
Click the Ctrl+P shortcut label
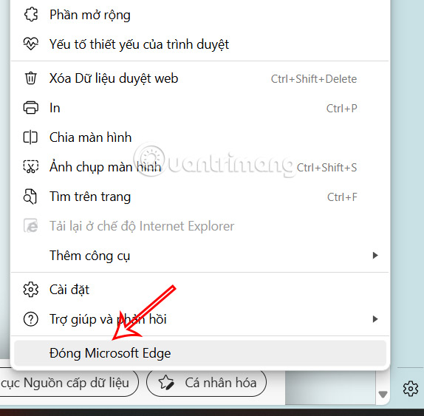point(342,109)
